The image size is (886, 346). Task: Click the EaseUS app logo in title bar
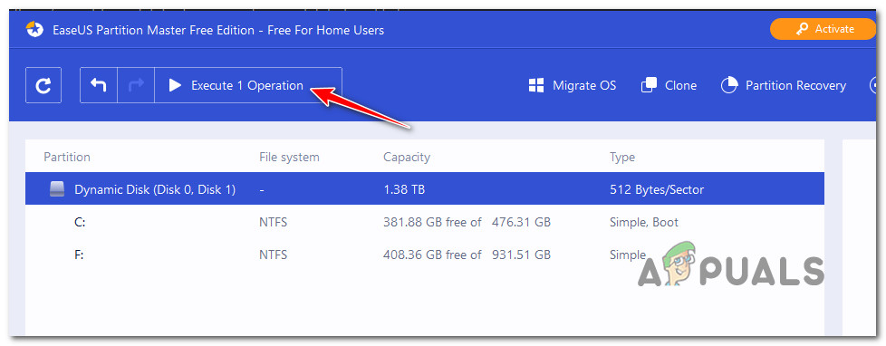pos(34,30)
